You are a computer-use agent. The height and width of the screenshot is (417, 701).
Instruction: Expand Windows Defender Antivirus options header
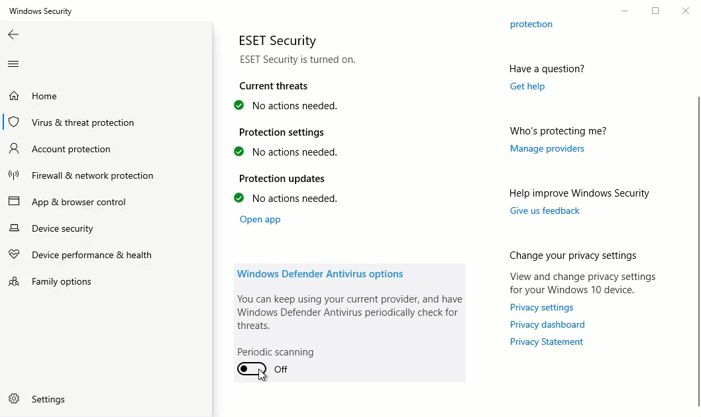pos(320,274)
